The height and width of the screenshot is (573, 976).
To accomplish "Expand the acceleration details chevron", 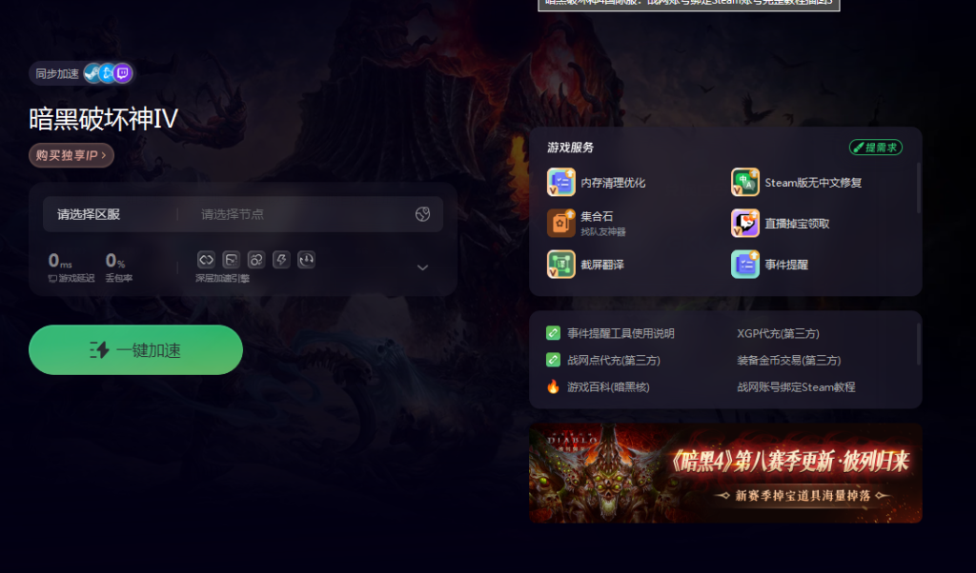I will 422,267.
